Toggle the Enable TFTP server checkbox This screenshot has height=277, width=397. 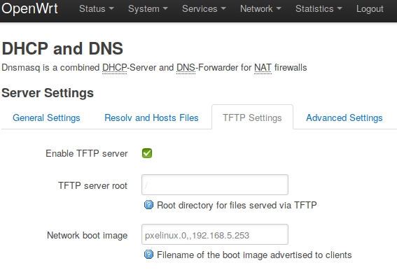pyautogui.click(x=147, y=153)
